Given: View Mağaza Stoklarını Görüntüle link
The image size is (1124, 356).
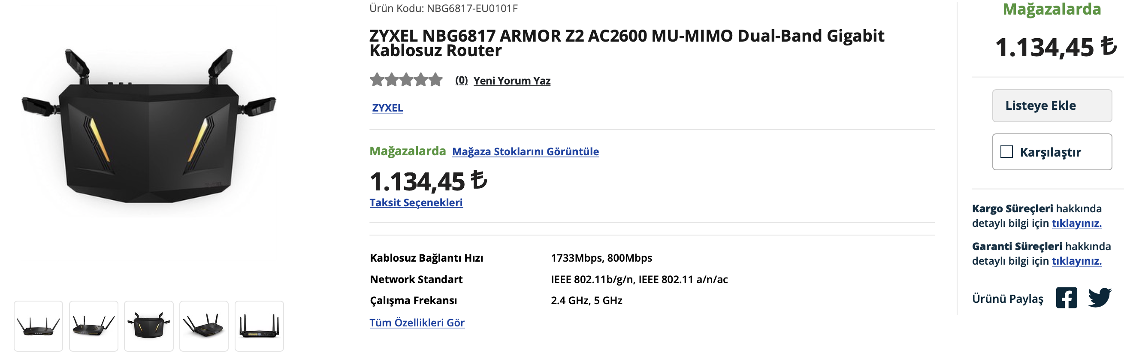Looking at the screenshot, I should pyautogui.click(x=526, y=151).
